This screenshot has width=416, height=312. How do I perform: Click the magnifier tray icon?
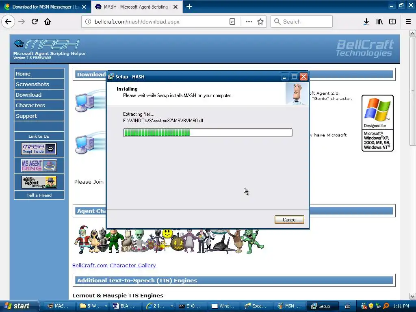(x=386, y=306)
